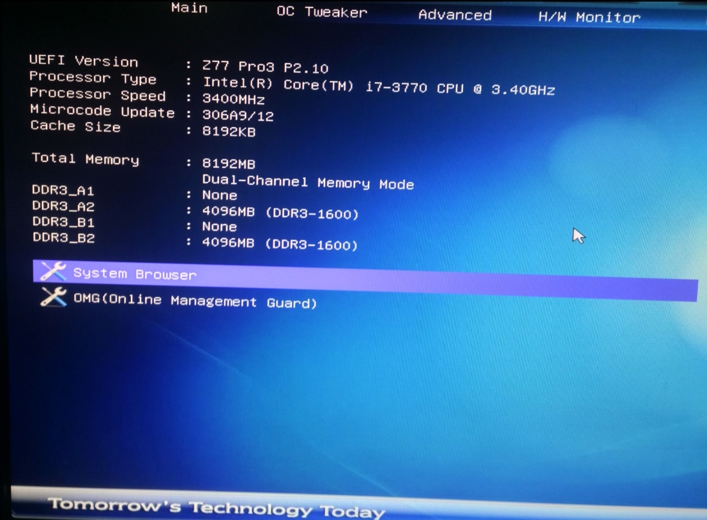Click the Intel Core i7-3770 CPU text
This screenshot has width=707, height=520.
click(378, 86)
